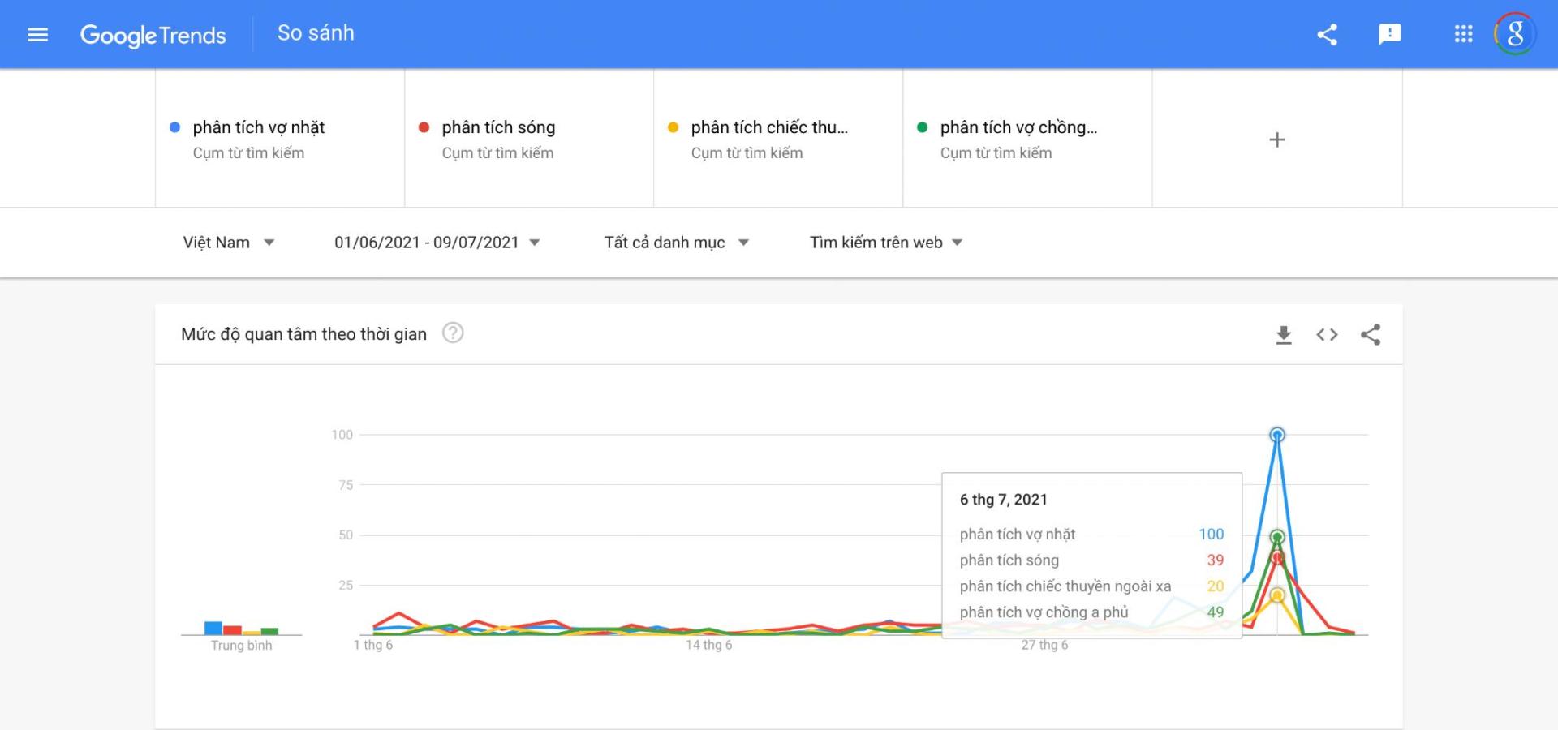This screenshot has width=1558, height=730.
Task: Open the hamburger main menu
Action: pyautogui.click(x=38, y=34)
